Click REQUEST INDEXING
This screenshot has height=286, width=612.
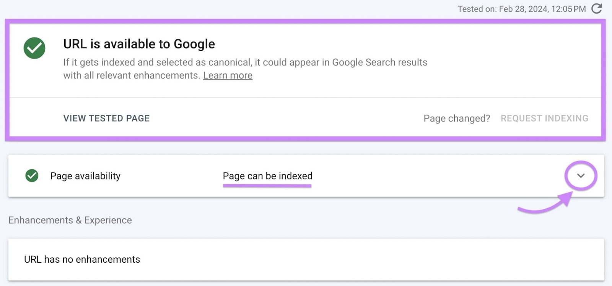[545, 118]
